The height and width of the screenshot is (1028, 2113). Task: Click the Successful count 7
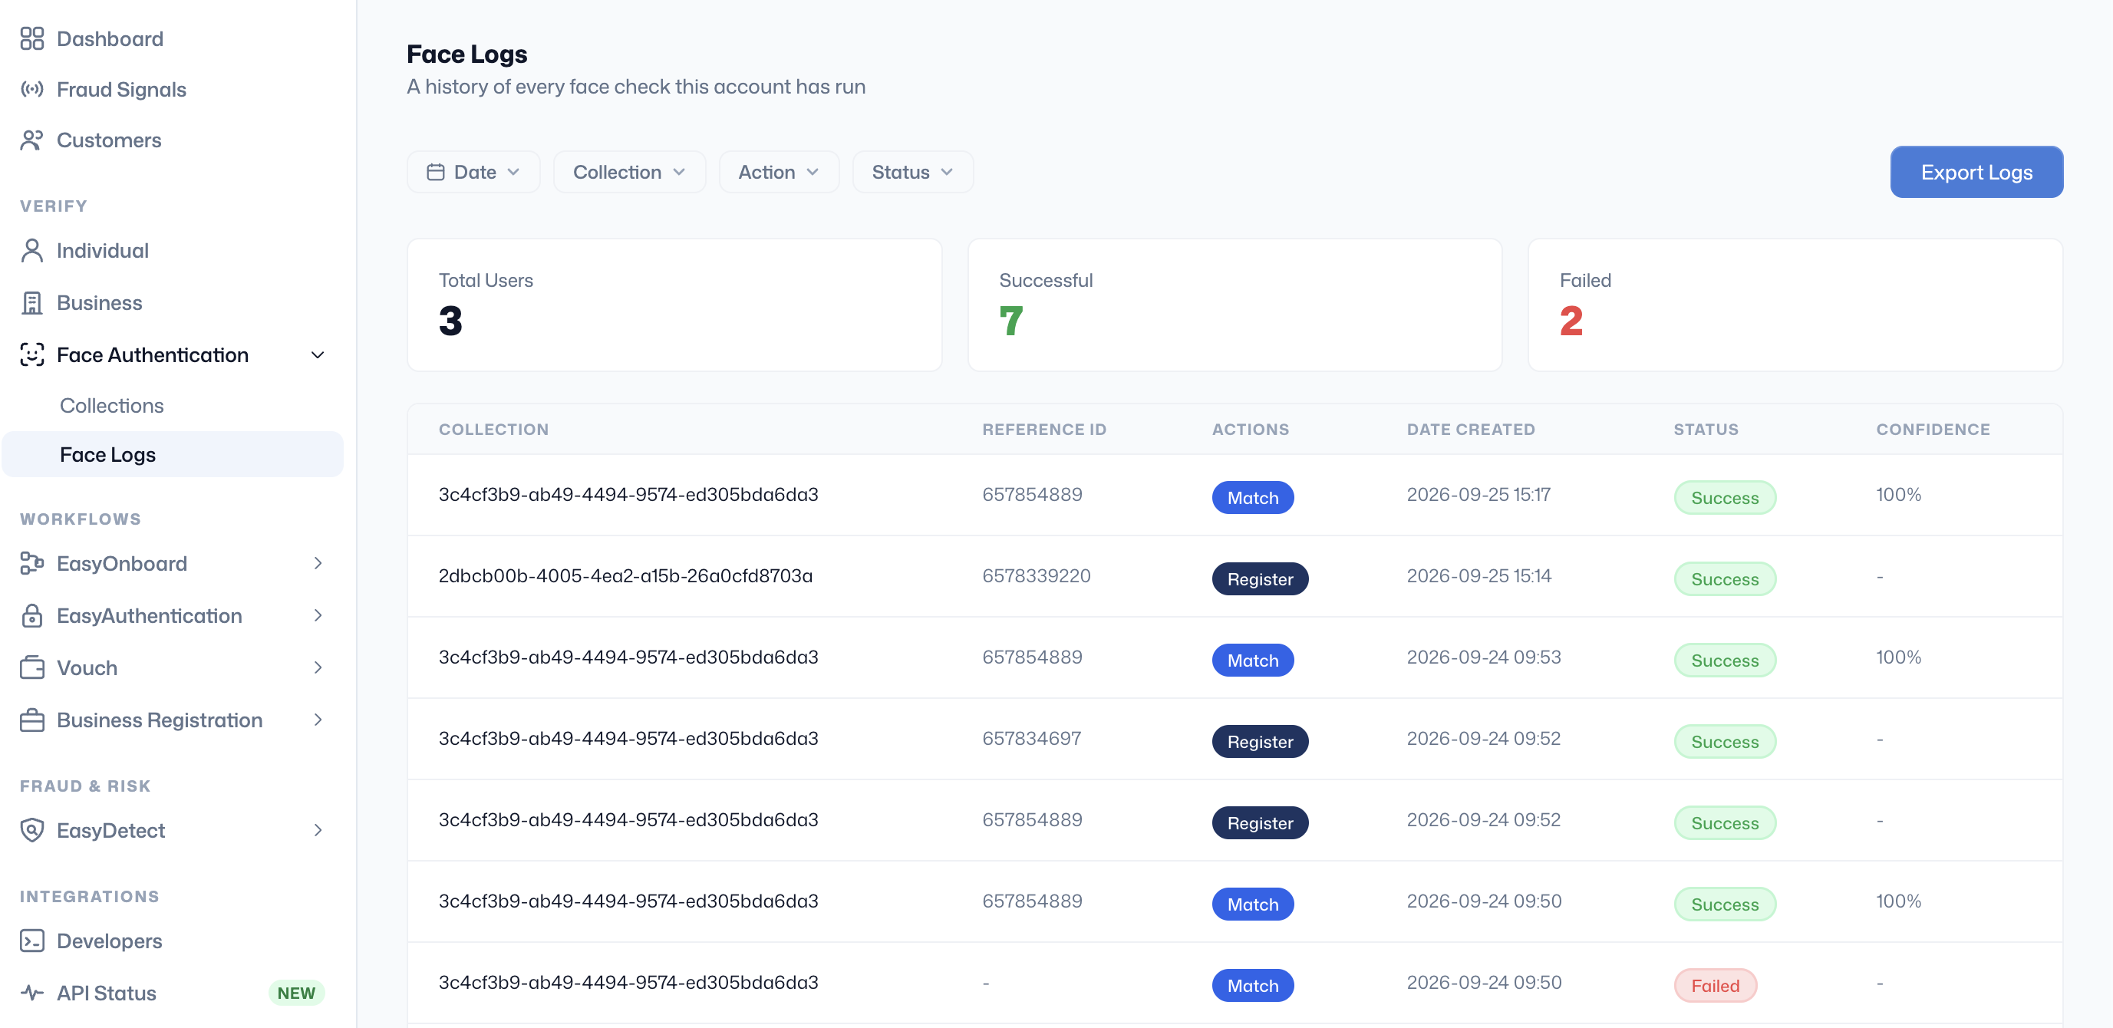1010,321
